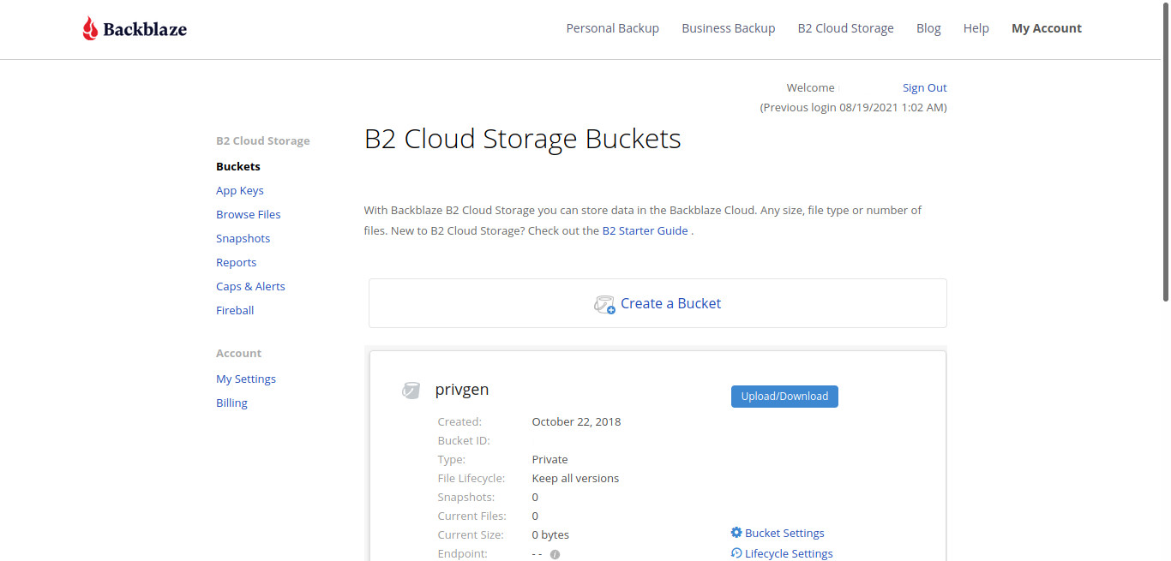The image size is (1171, 561).
Task: Open the B2 Starter Guide link
Action: point(646,230)
